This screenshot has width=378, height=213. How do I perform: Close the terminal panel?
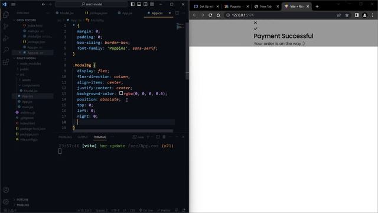point(183,137)
